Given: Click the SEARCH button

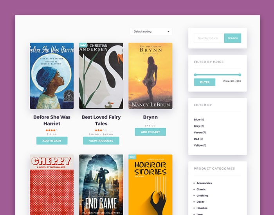Looking at the screenshot, I should [233, 38].
